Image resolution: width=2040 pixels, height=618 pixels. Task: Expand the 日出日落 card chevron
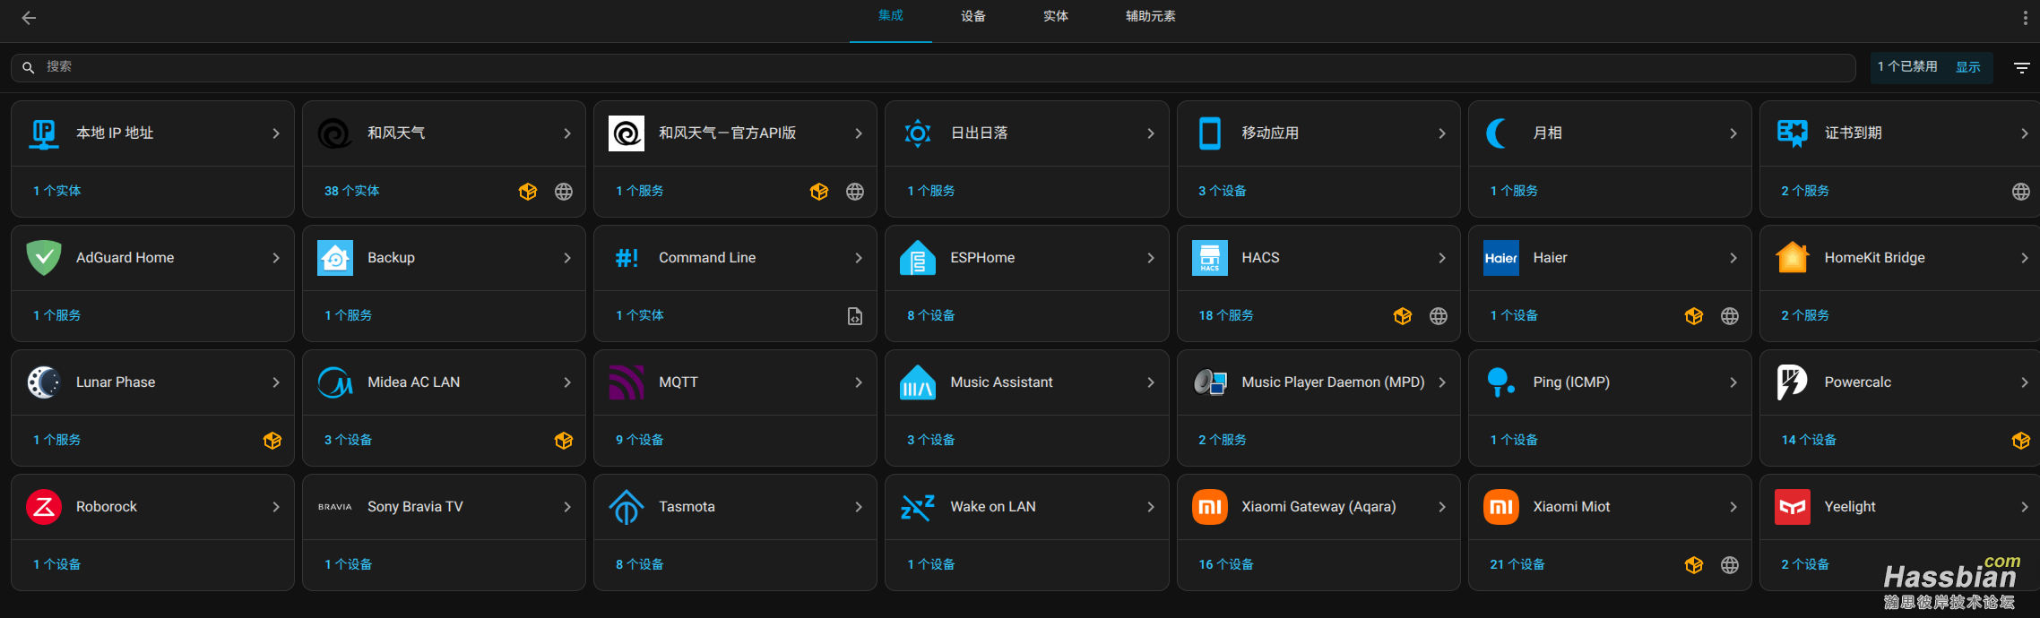[x=1151, y=133]
